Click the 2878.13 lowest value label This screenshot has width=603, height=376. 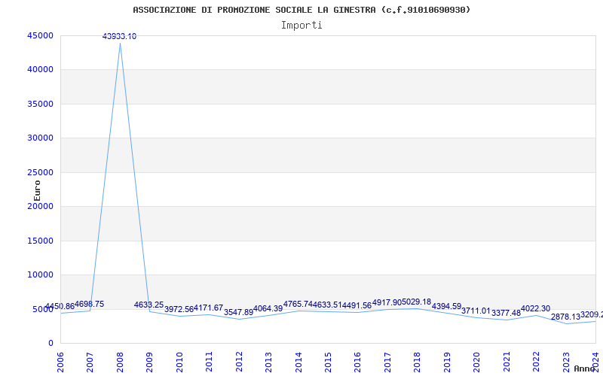coord(565,317)
